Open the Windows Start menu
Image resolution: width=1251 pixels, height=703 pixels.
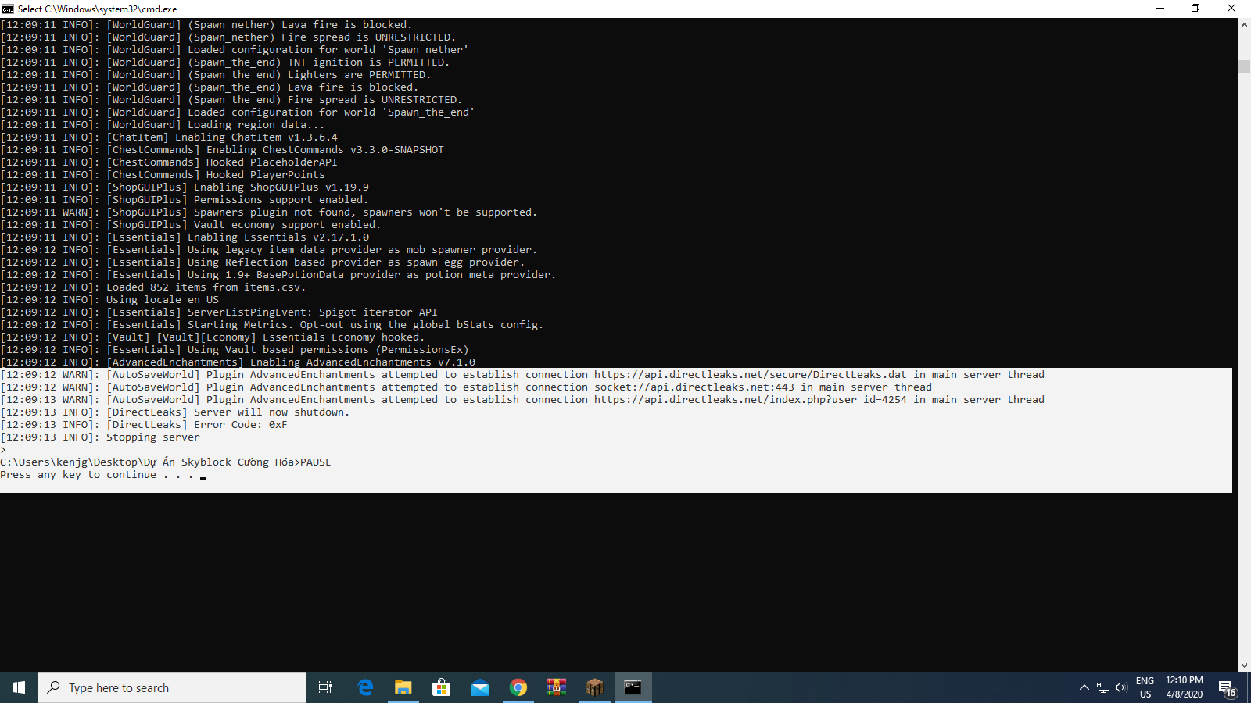[x=19, y=687]
